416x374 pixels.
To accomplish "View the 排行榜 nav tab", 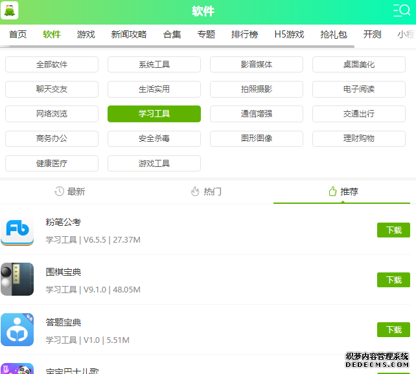I will pos(245,34).
